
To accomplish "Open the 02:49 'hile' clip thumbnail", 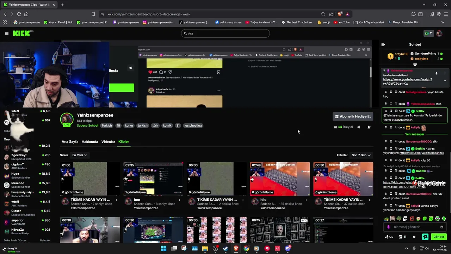I will pos(280,179).
